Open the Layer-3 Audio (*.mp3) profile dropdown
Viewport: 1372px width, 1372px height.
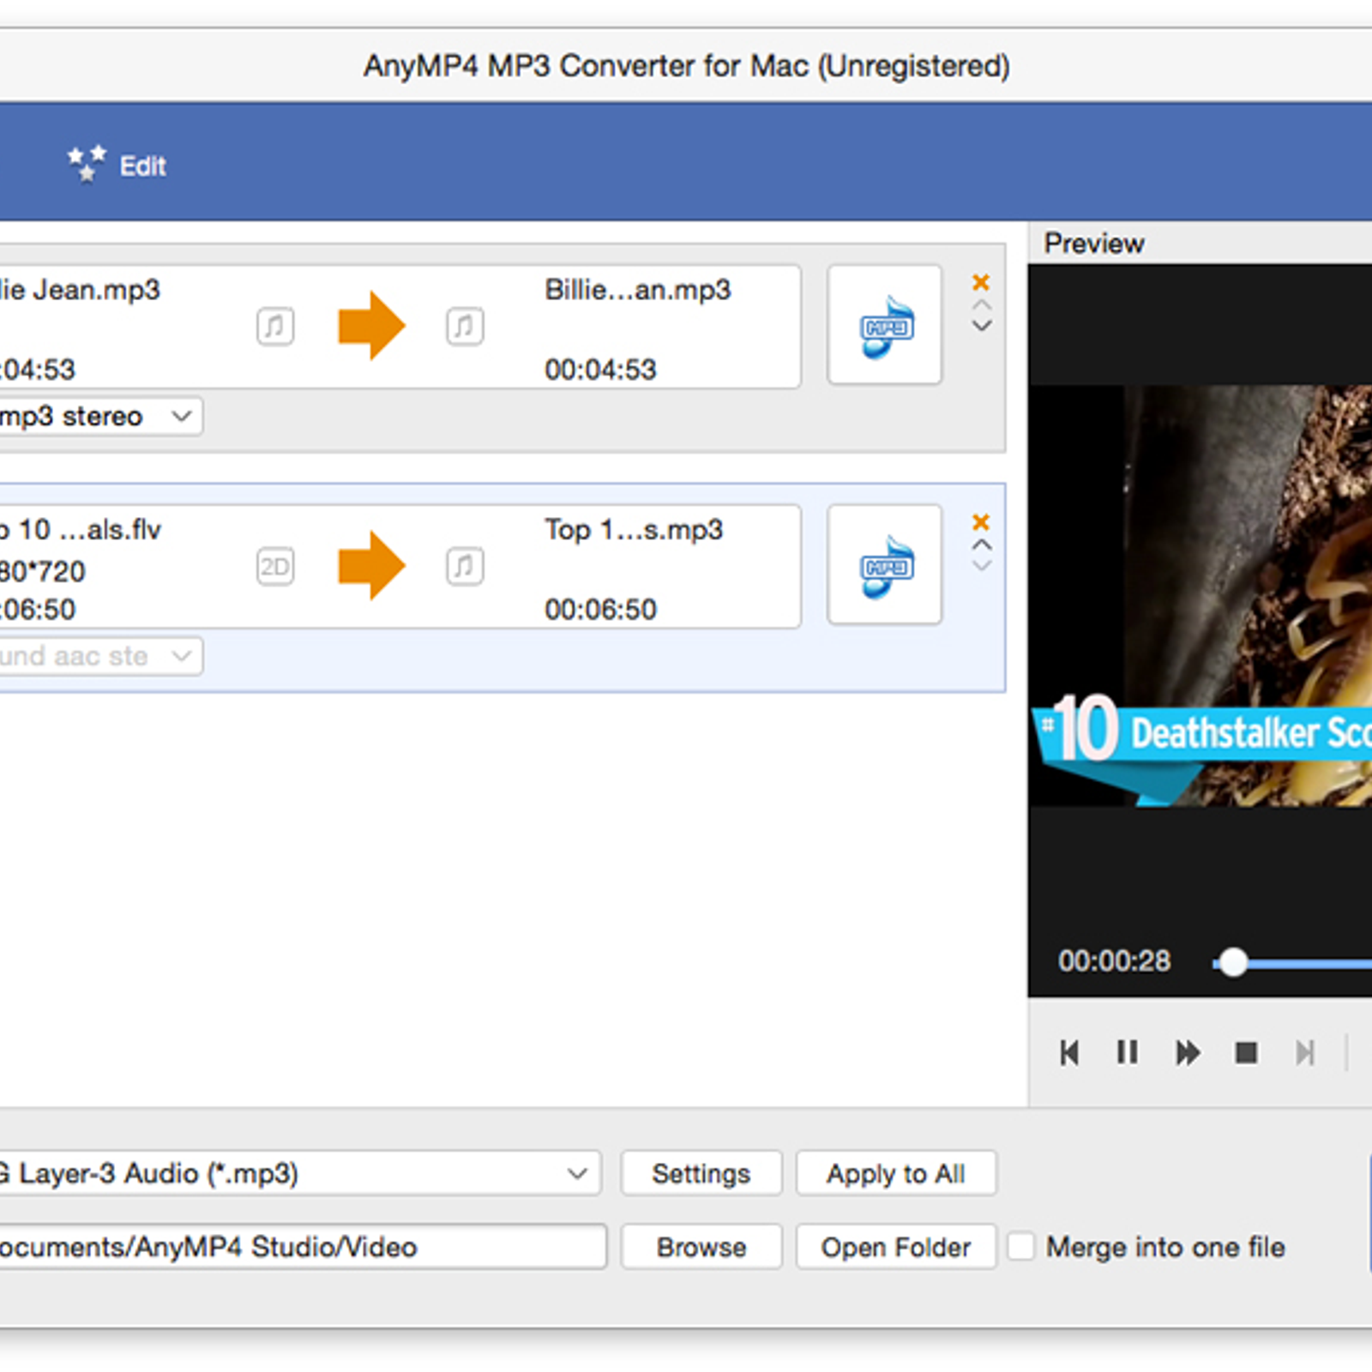[299, 1173]
